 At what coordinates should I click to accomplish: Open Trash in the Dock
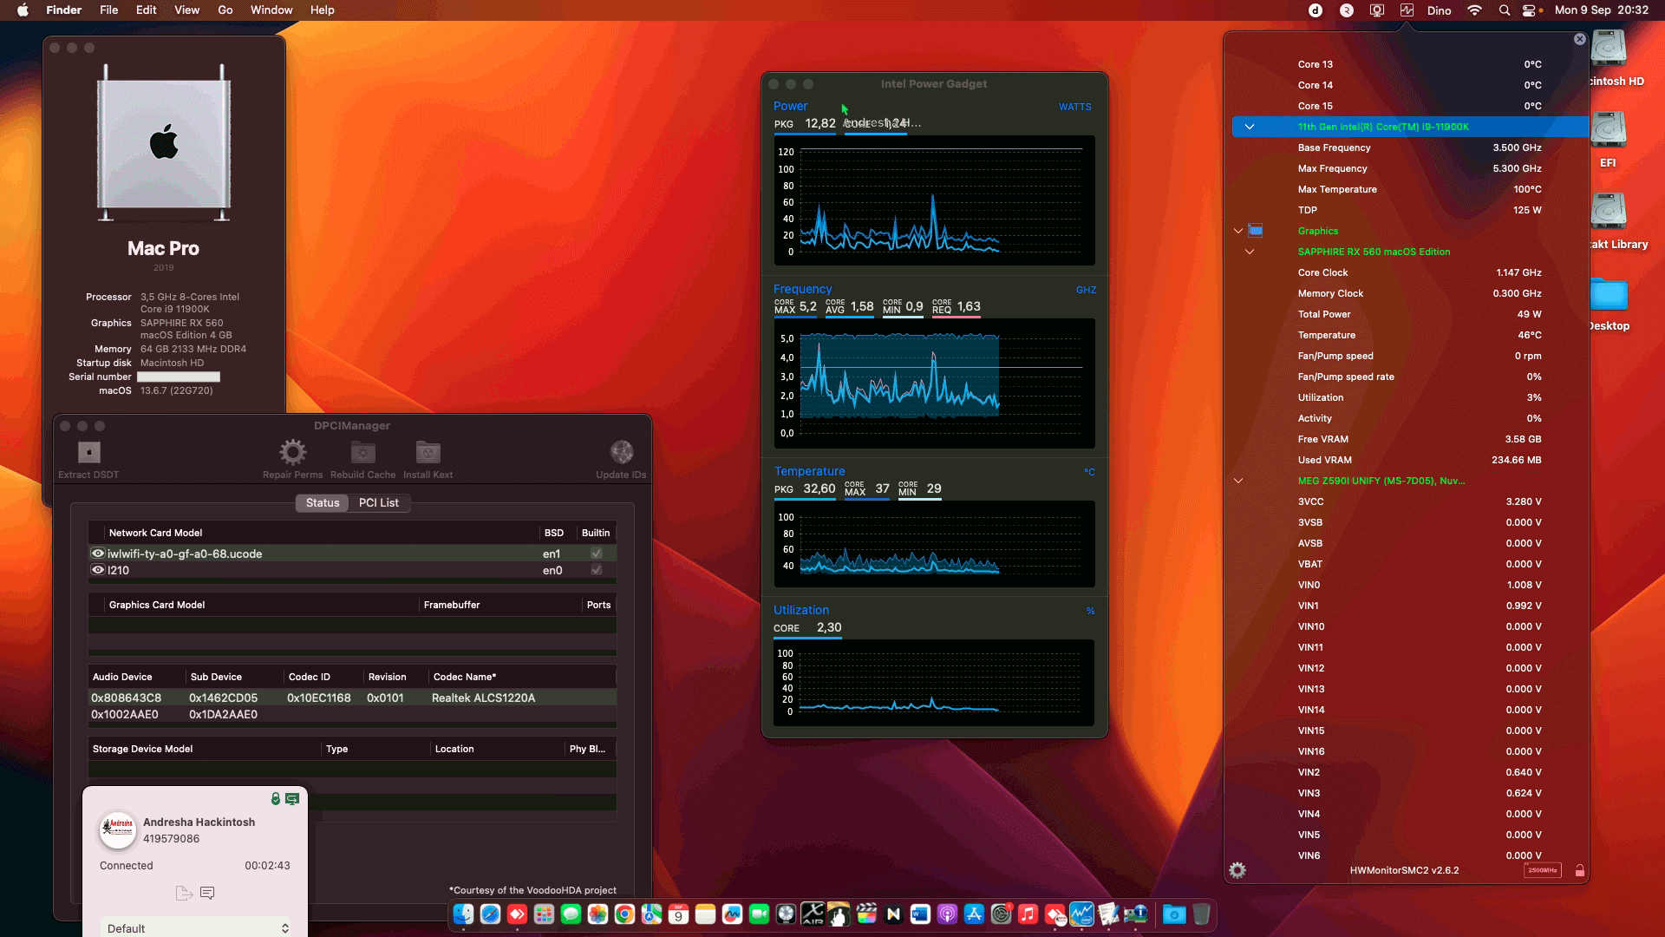click(x=1201, y=914)
